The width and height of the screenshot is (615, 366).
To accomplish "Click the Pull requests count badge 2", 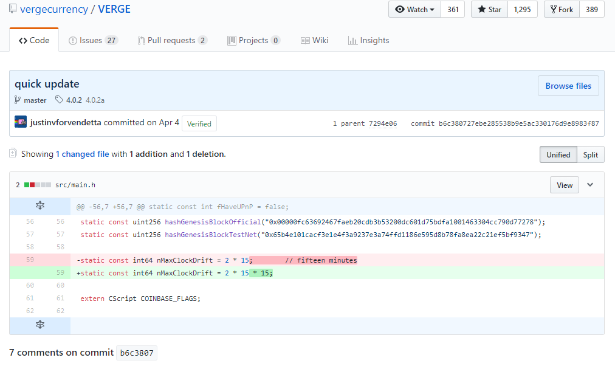I will [x=202, y=40].
